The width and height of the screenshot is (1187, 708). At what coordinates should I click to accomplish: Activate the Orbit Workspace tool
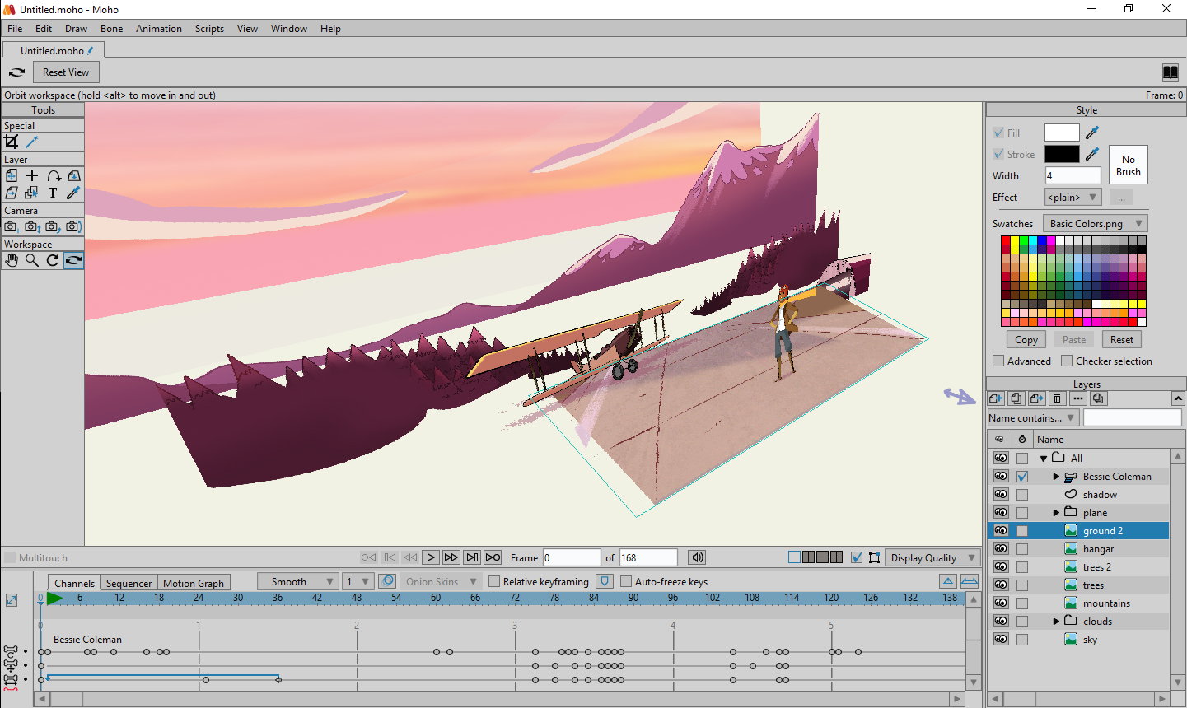pos(72,260)
